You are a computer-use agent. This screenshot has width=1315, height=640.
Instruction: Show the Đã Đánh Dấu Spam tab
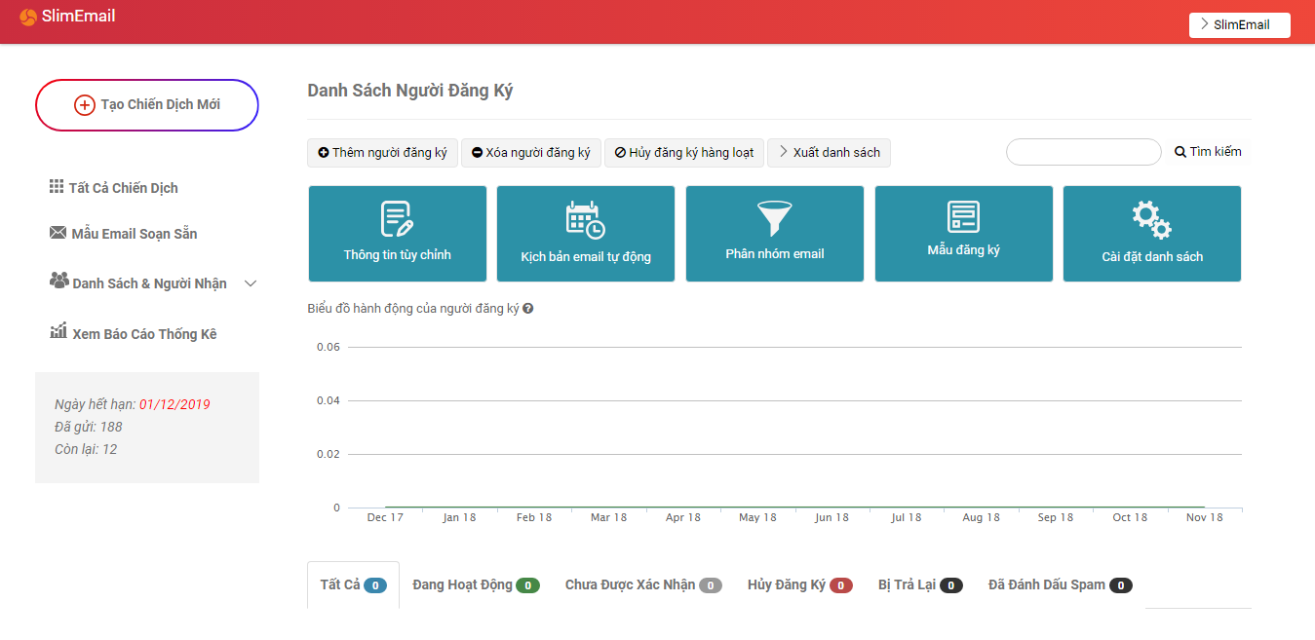[1059, 585]
